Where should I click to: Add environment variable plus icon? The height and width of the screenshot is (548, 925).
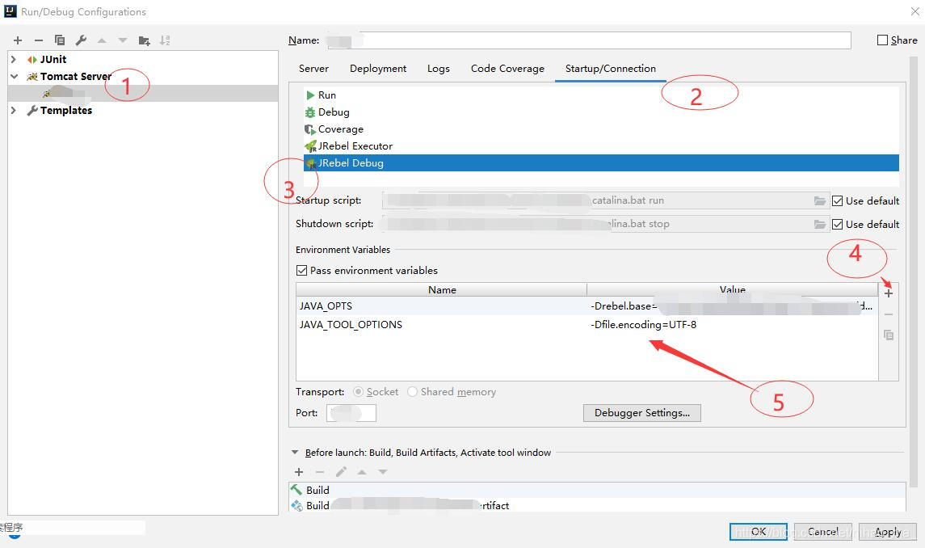tap(889, 293)
